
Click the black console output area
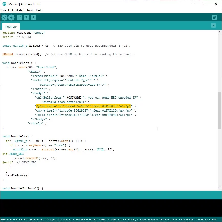click(x=111, y=208)
